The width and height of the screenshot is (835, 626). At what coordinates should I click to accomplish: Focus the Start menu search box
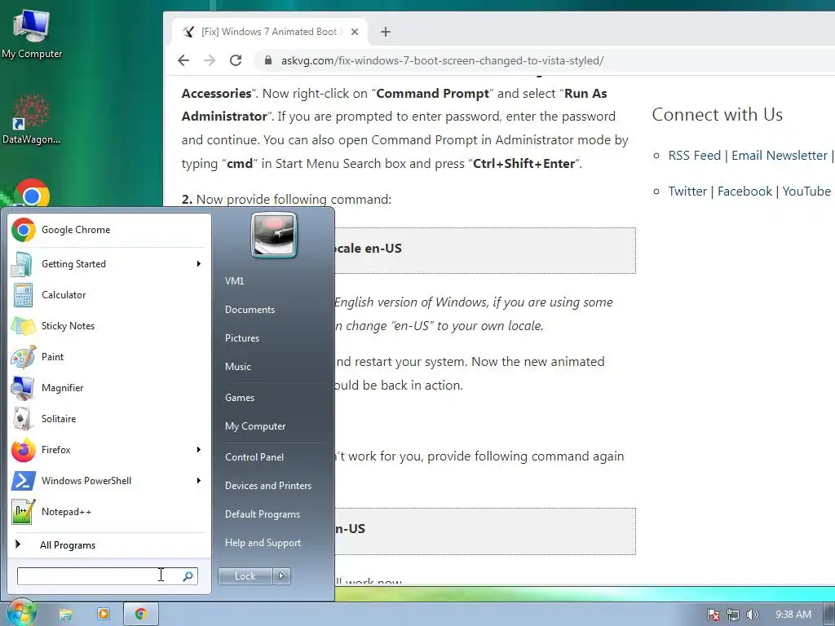coord(107,576)
